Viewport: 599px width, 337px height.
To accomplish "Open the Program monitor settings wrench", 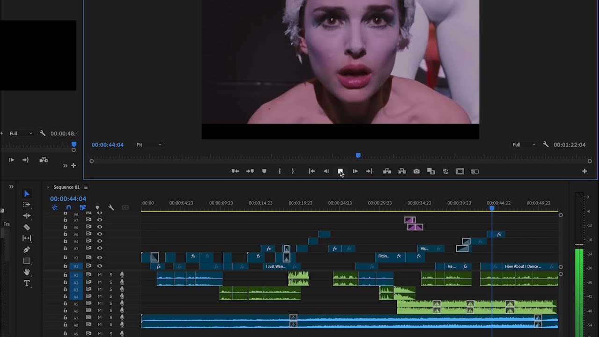I will pyautogui.click(x=546, y=145).
